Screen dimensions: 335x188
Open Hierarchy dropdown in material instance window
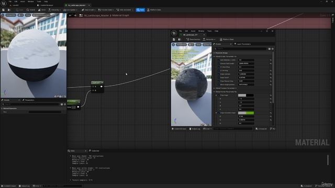[209, 40]
